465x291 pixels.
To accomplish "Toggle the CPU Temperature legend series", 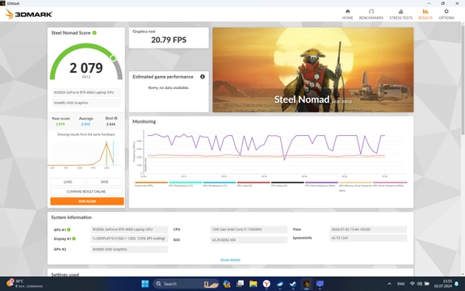I will (x=185, y=184).
